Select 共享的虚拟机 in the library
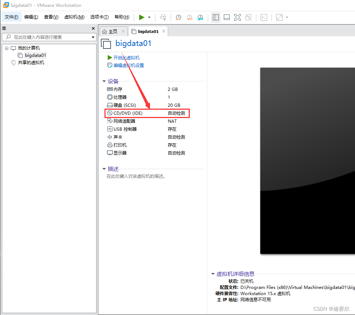355x315 pixels. click(31, 63)
